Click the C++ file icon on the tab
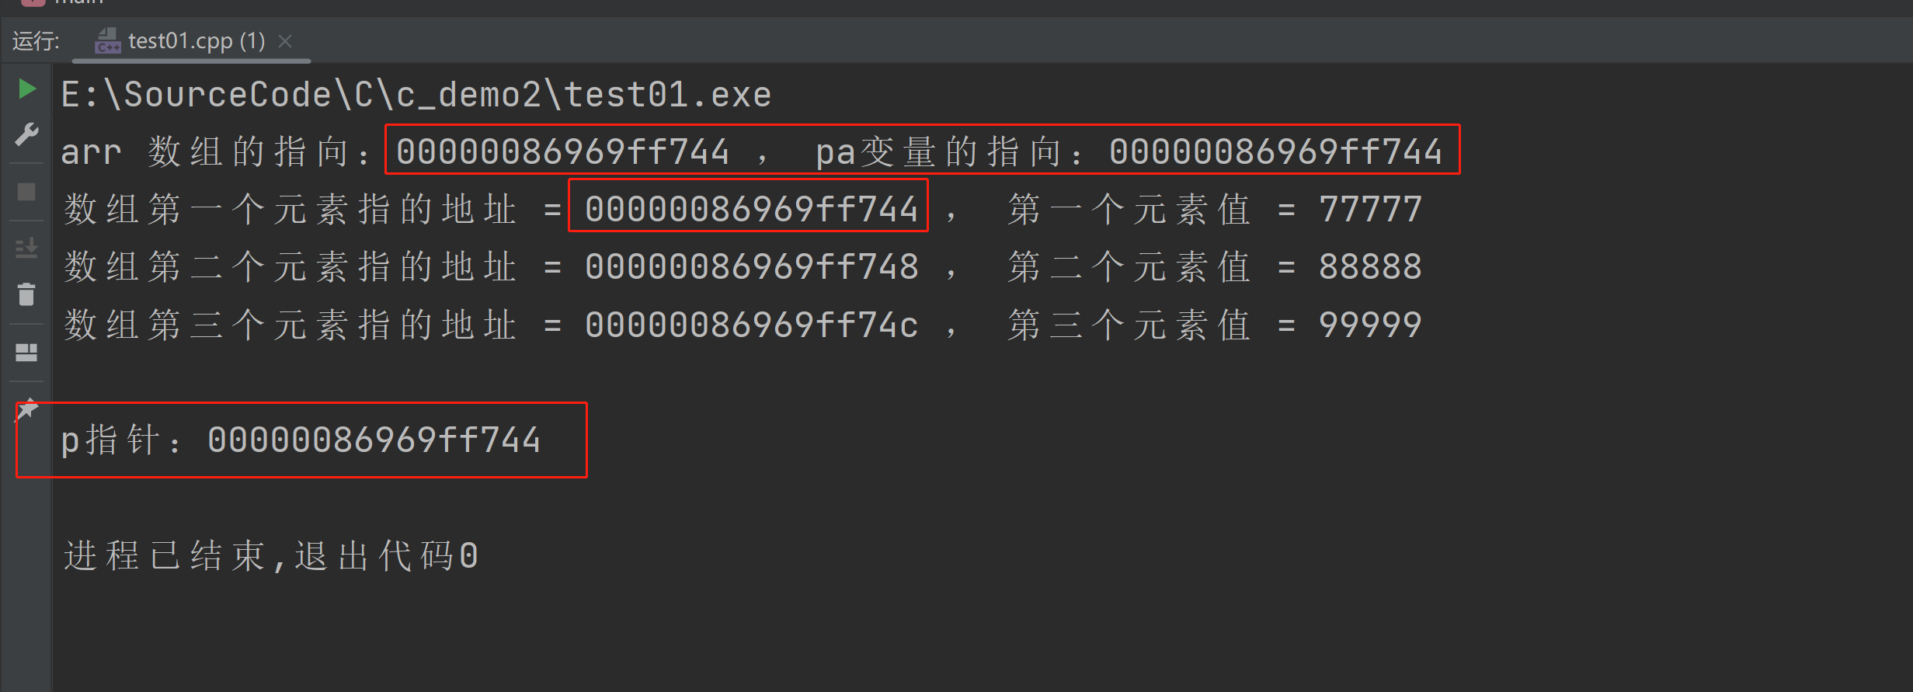Screen dimensions: 1913x692 pos(107,40)
